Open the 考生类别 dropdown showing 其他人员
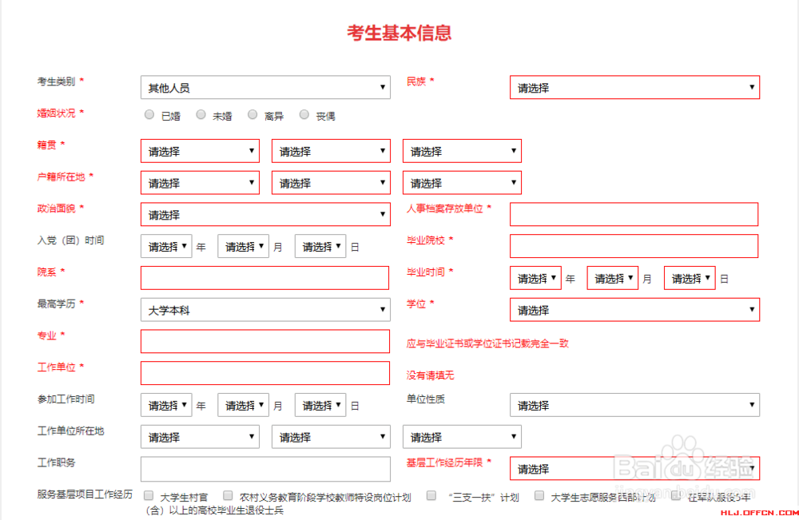This screenshot has height=520, width=799. point(265,87)
